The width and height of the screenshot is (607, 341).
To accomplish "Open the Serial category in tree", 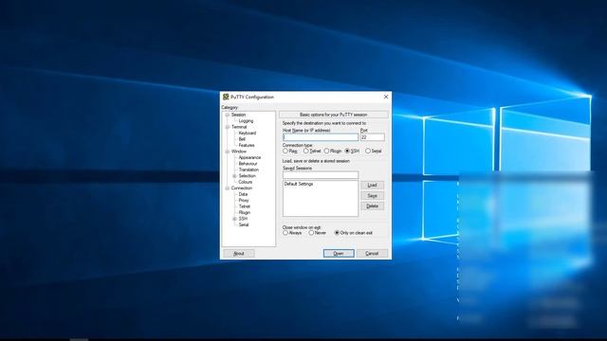I will point(244,225).
